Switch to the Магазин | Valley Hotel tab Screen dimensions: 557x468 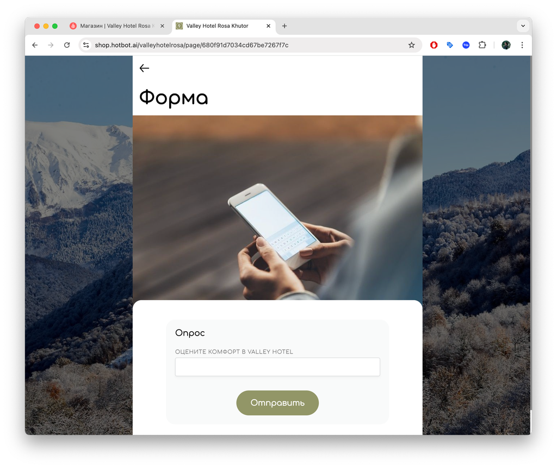114,26
